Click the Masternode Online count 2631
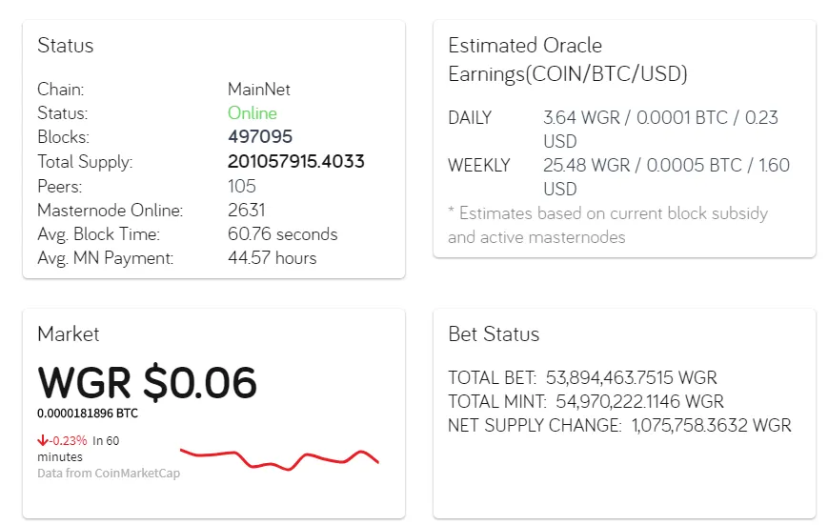Screen dimensions: 828x525 click(x=247, y=210)
